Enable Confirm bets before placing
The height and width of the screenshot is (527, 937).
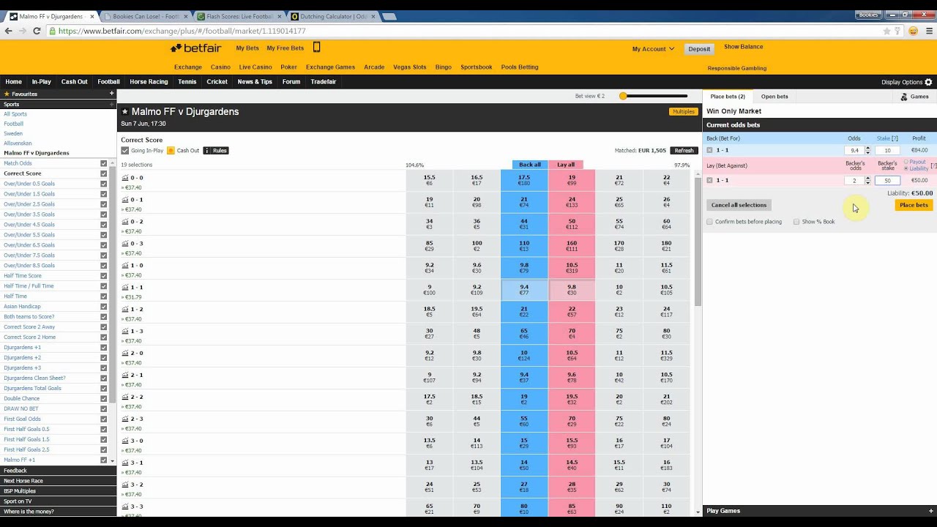pyautogui.click(x=709, y=222)
